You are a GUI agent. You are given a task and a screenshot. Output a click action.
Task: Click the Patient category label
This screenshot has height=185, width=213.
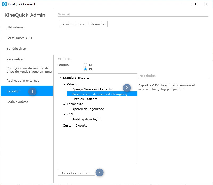(72, 84)
